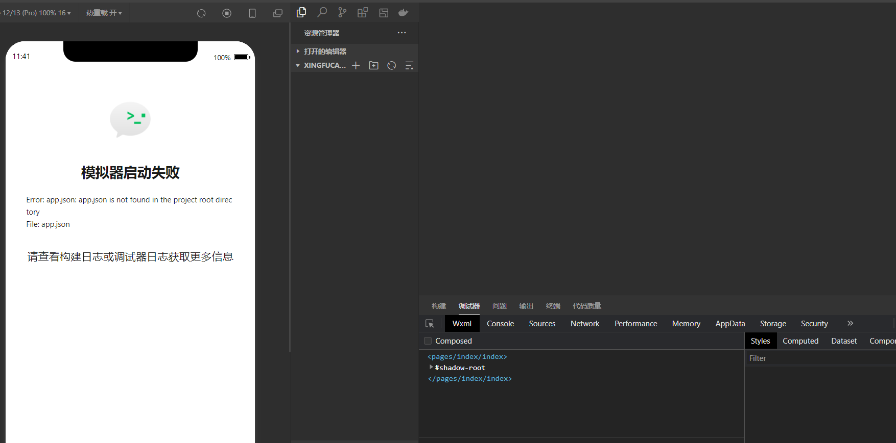Show more devtools tabs chevron
This screenshot has width=896, height=443.
850,323
